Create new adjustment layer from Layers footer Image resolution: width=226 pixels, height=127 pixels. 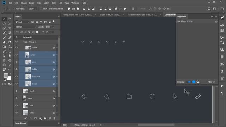click(40, 119)
